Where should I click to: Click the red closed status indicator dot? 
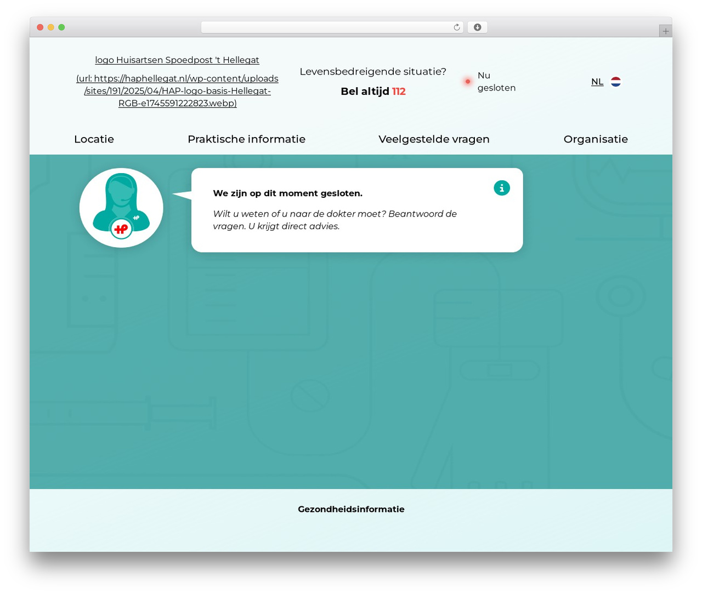(468, 82)
